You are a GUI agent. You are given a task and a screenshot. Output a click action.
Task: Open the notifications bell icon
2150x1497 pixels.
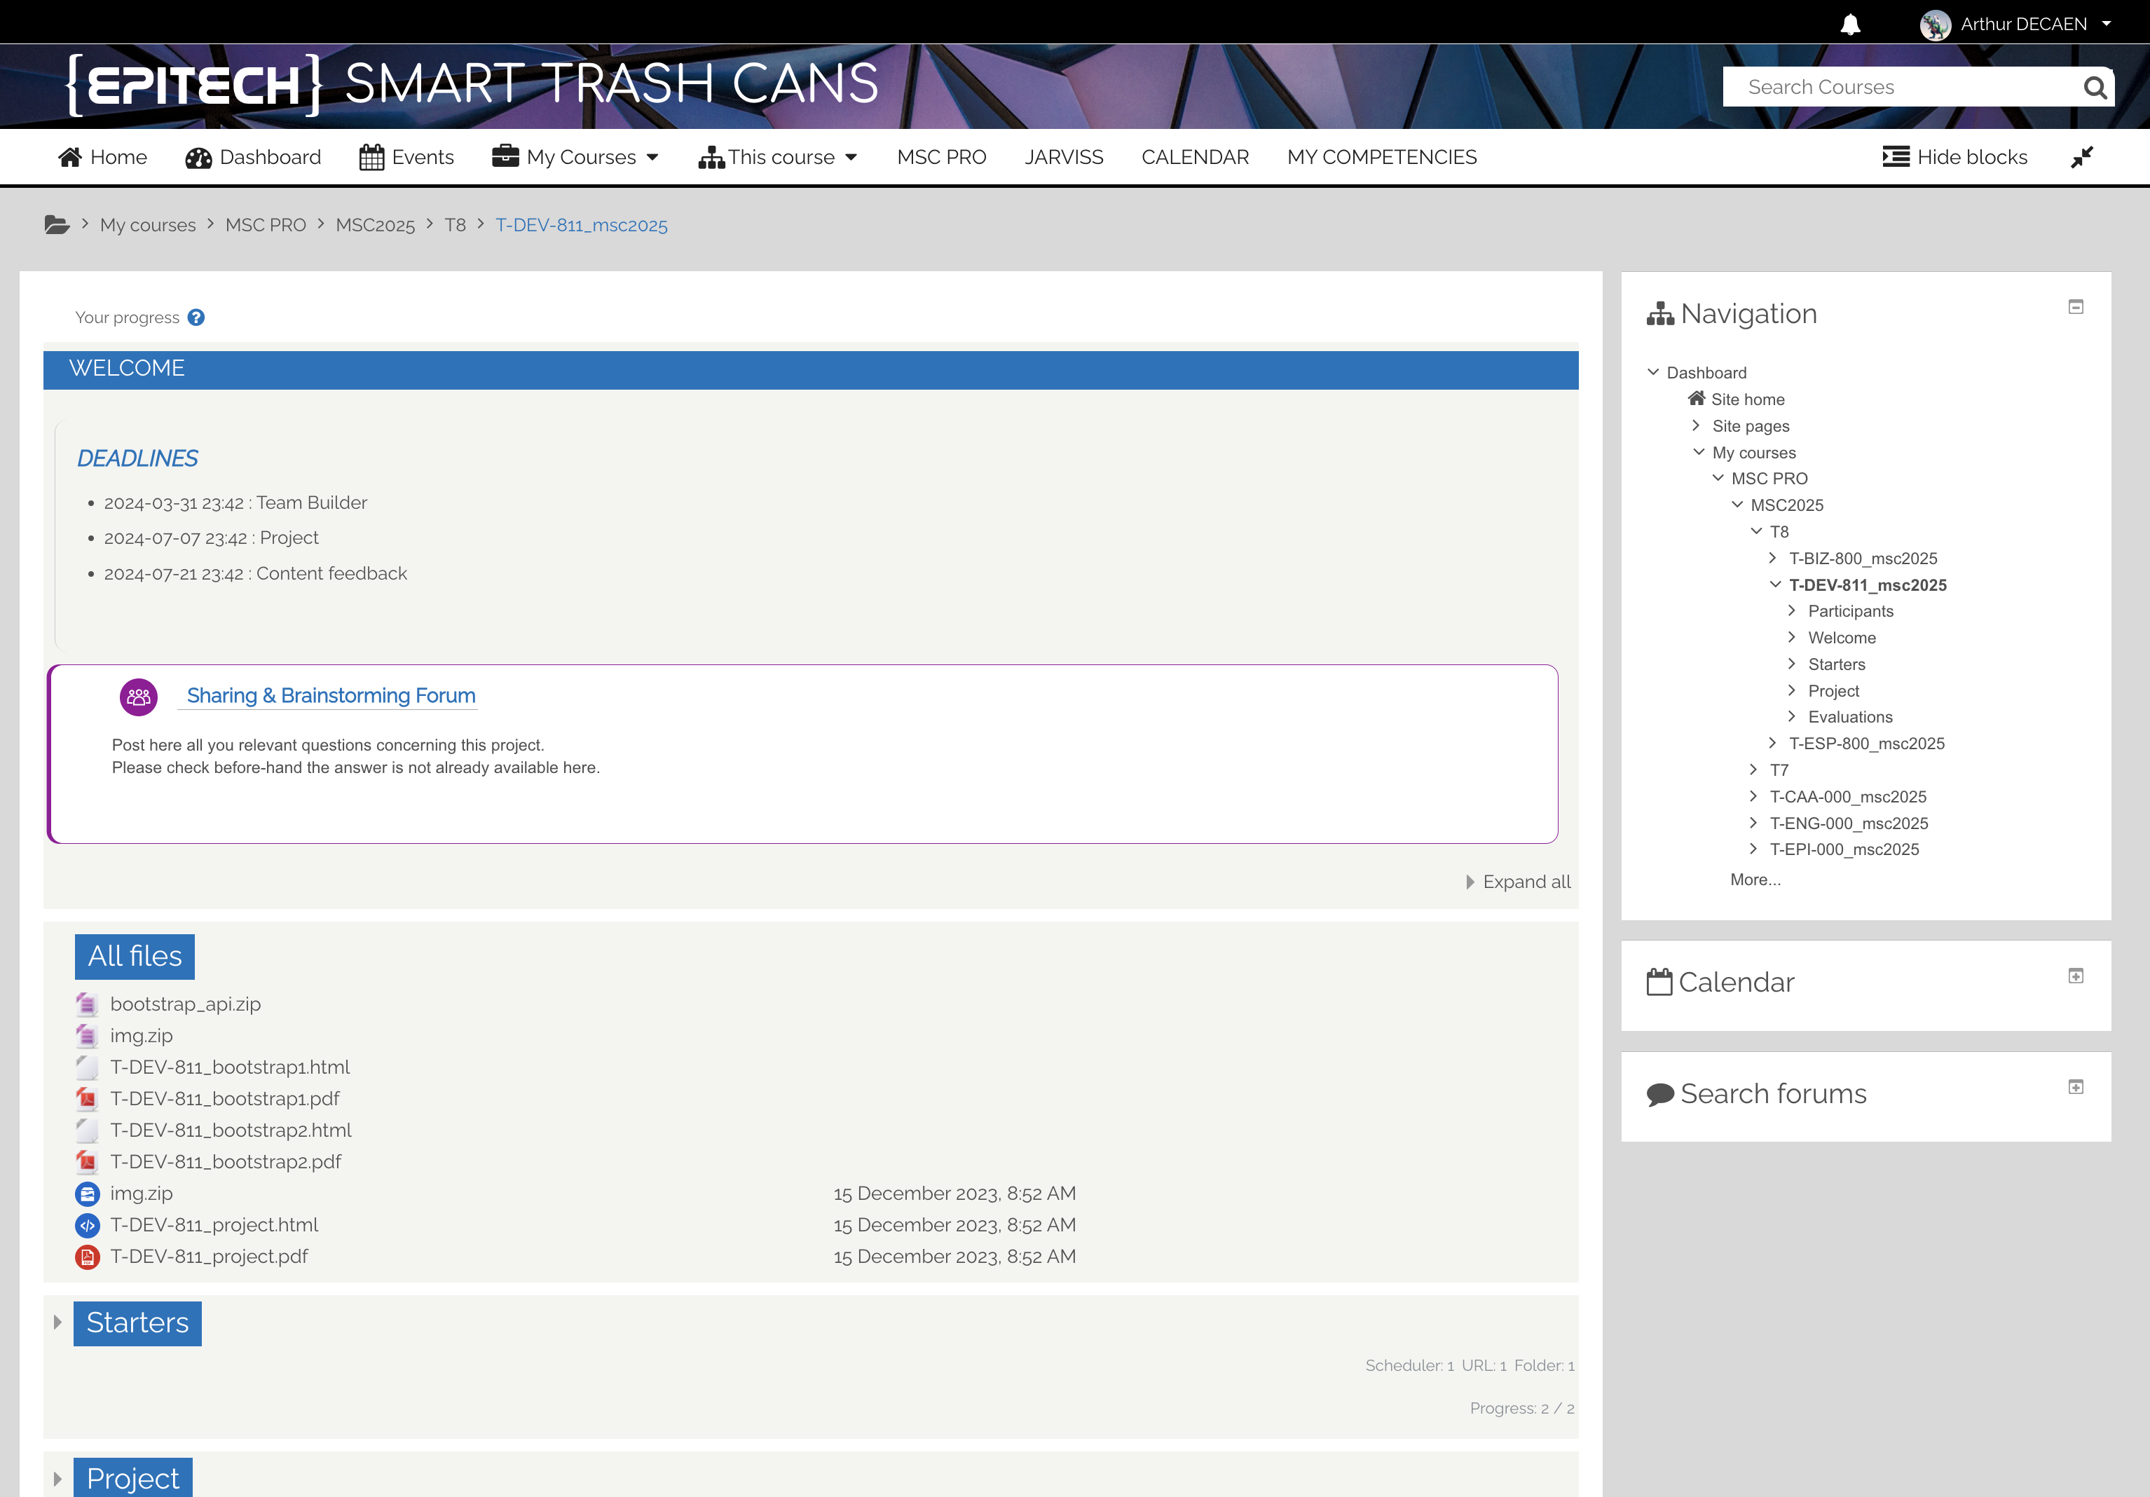click(1849, 25)
